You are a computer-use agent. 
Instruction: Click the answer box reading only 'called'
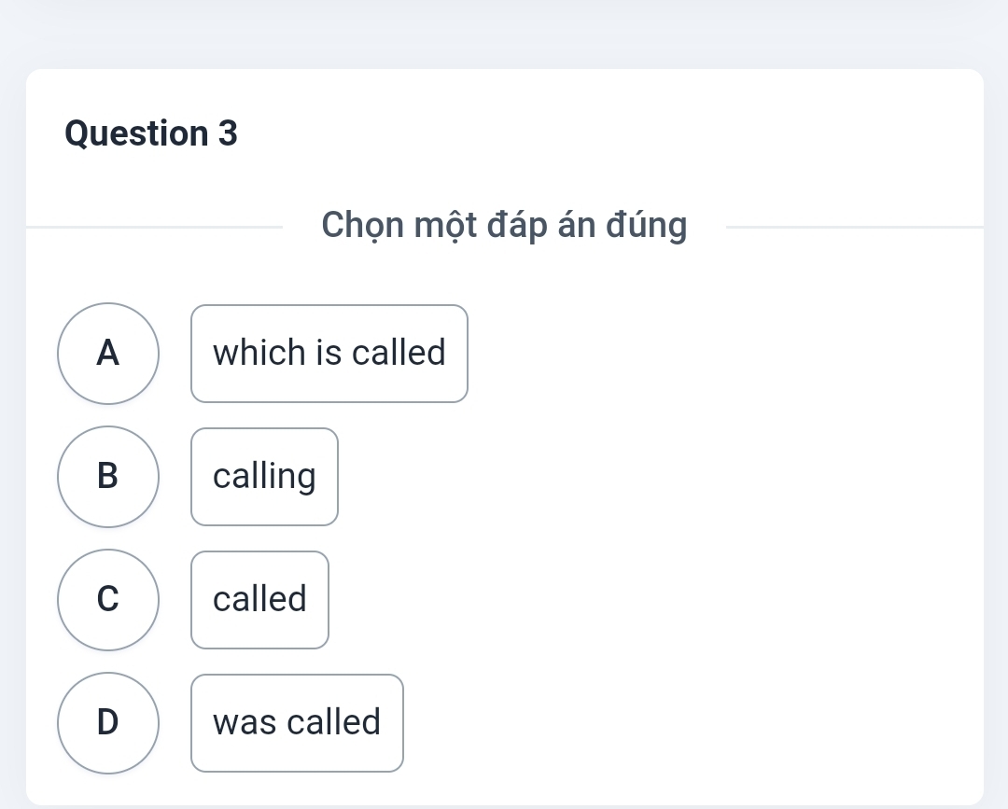[259, 600]
